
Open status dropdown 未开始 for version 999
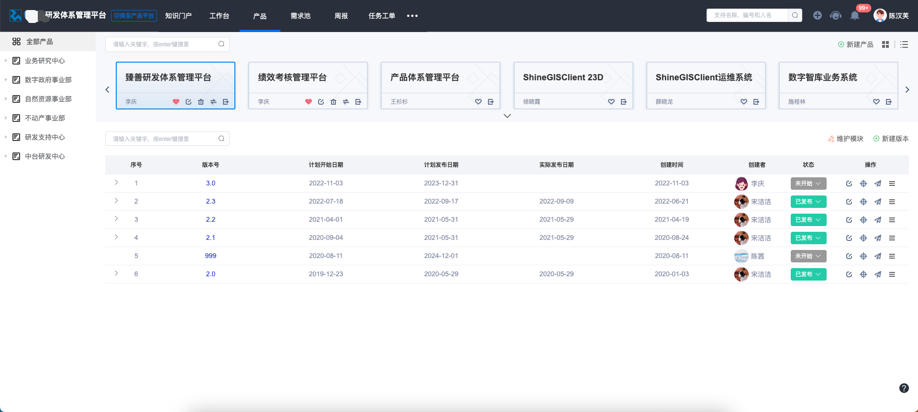tap(808, 256)
